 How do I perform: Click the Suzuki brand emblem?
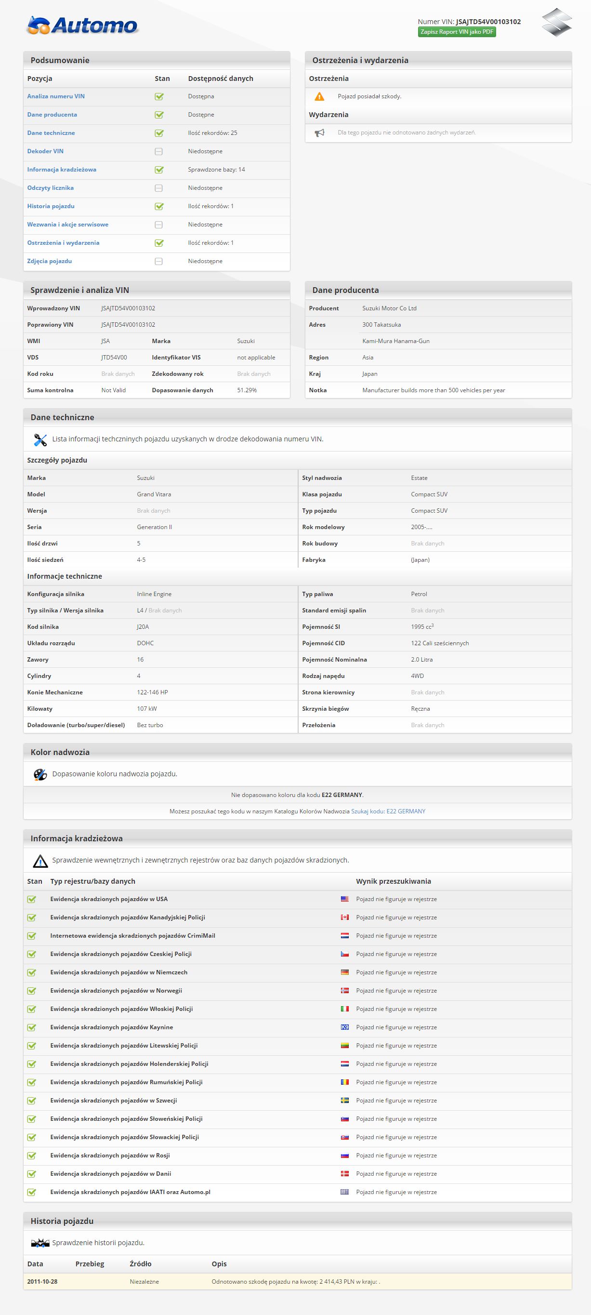(556, 23)
